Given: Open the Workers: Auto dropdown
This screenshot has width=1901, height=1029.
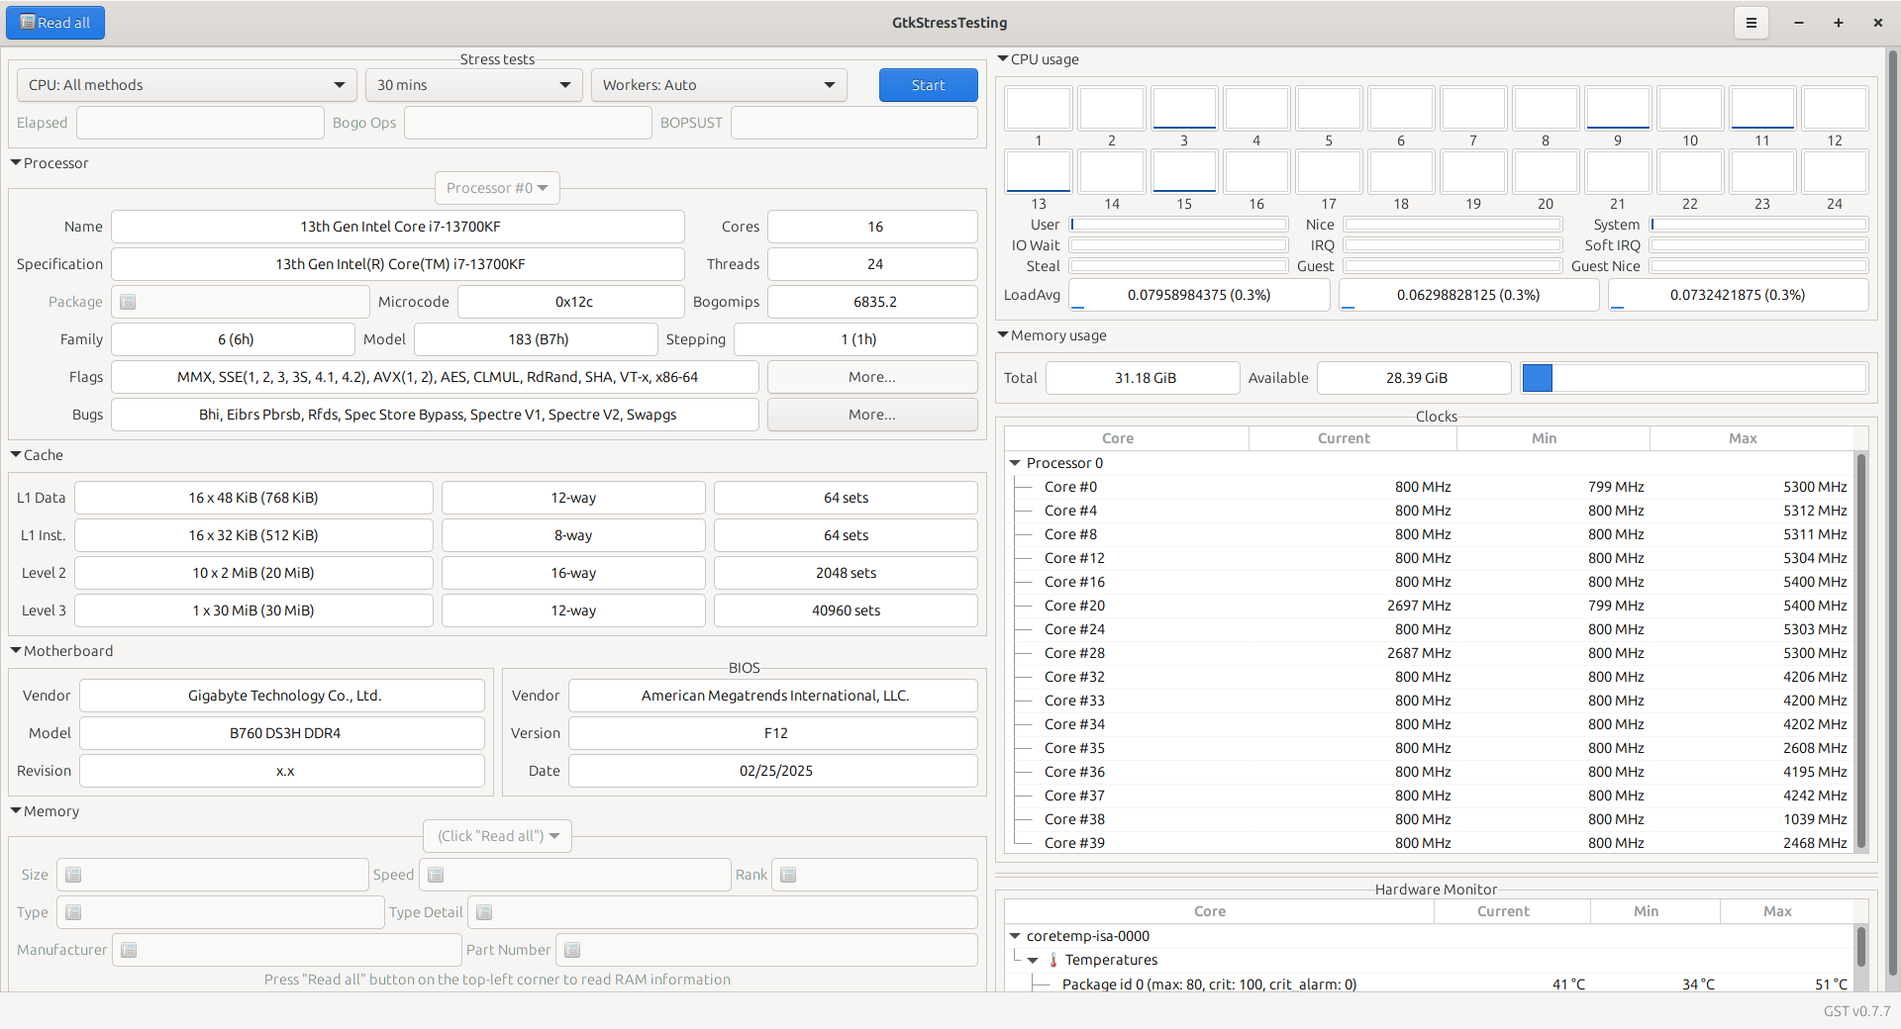Looking at the screenshot, I should coord(718,85).
